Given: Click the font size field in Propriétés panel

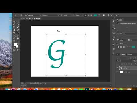Looking at the screenshot, I should tap(123, 40).
